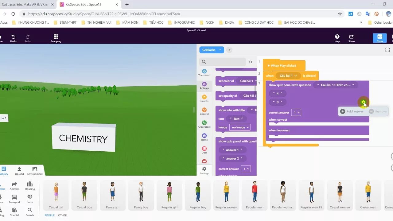Select the Items library category
This screenshot has height=221, width=393.
pyautogui.click(x=30, y=199)
